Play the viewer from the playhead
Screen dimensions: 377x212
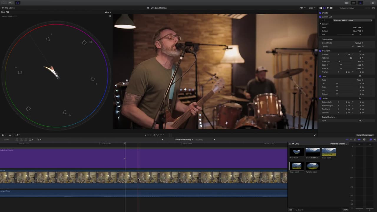(145, 135)
